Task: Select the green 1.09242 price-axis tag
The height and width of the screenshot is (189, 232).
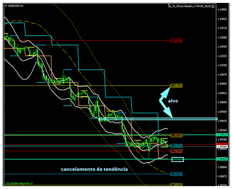Action: pos(223,134)
